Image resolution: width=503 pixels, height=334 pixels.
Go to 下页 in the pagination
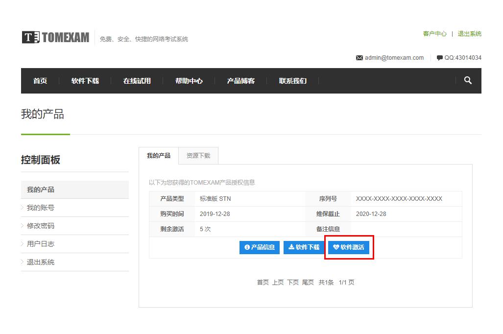click(293, 283)
